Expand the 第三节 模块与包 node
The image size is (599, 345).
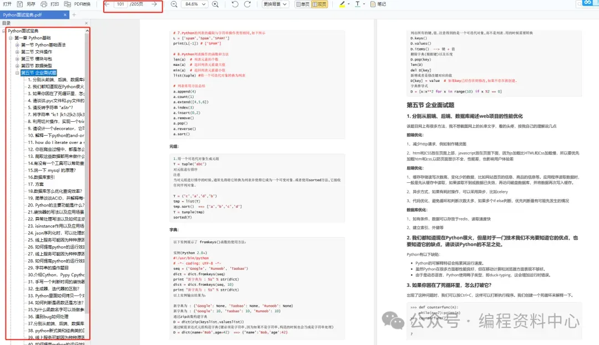click(x=17, y=59)
